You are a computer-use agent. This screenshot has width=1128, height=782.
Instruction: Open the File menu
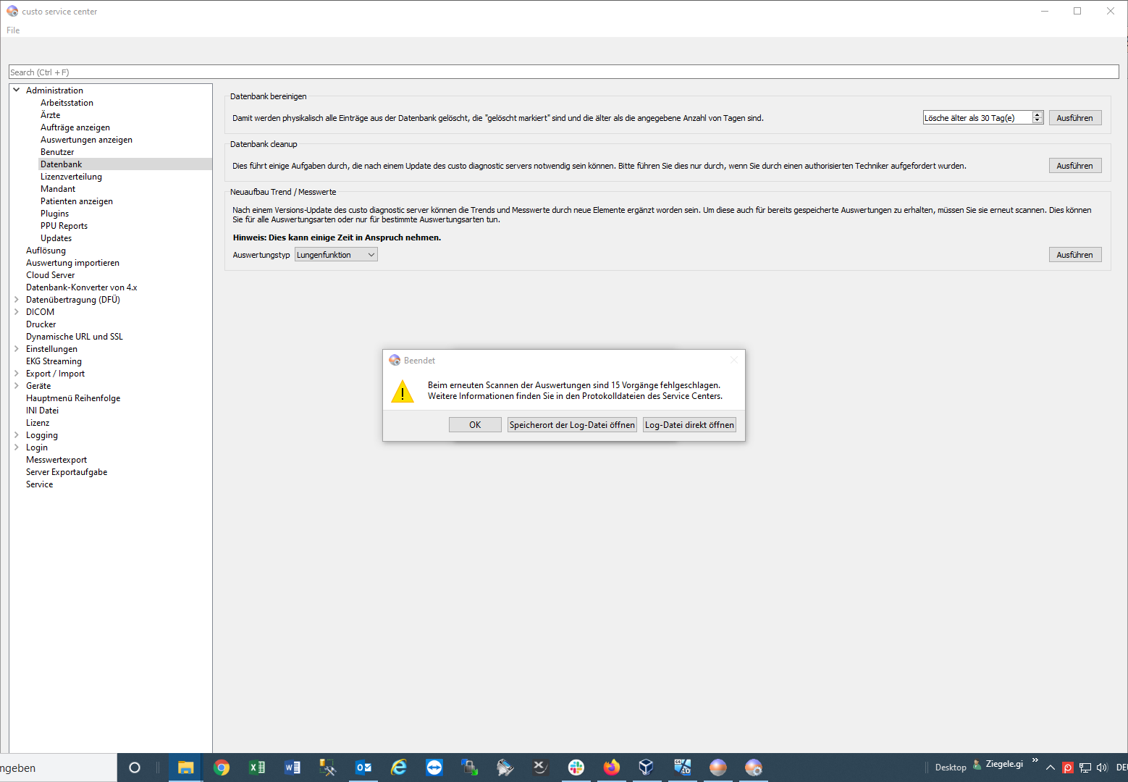pyautogui.click(x=13, y=30)
